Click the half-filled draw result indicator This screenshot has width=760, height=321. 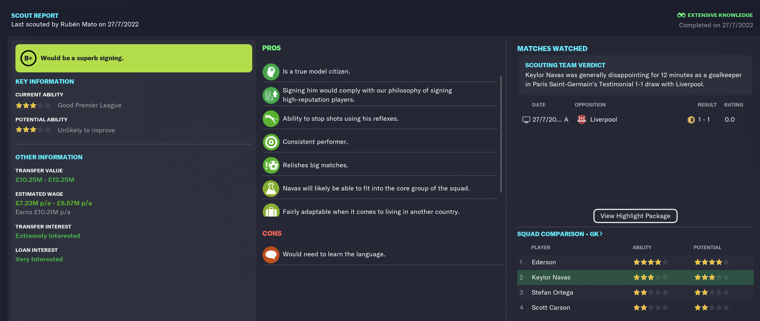691,120
